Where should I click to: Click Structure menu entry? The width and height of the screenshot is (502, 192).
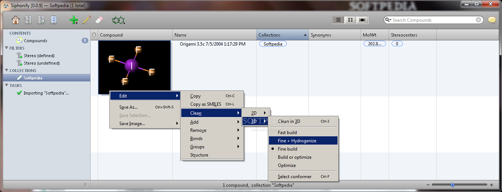click(x=212, y=155)
